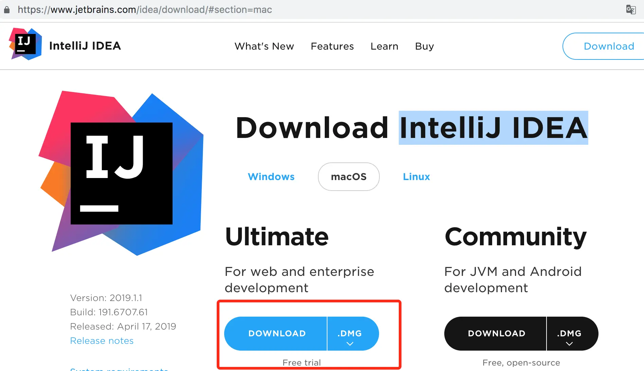Open the Buy page
The width and height of the screenshot is (644, 371).
tap(425, 46)
